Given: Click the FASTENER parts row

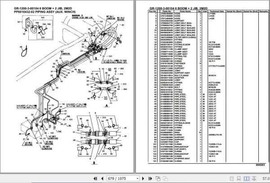Looking at the screenshot, I should point(208,63).
